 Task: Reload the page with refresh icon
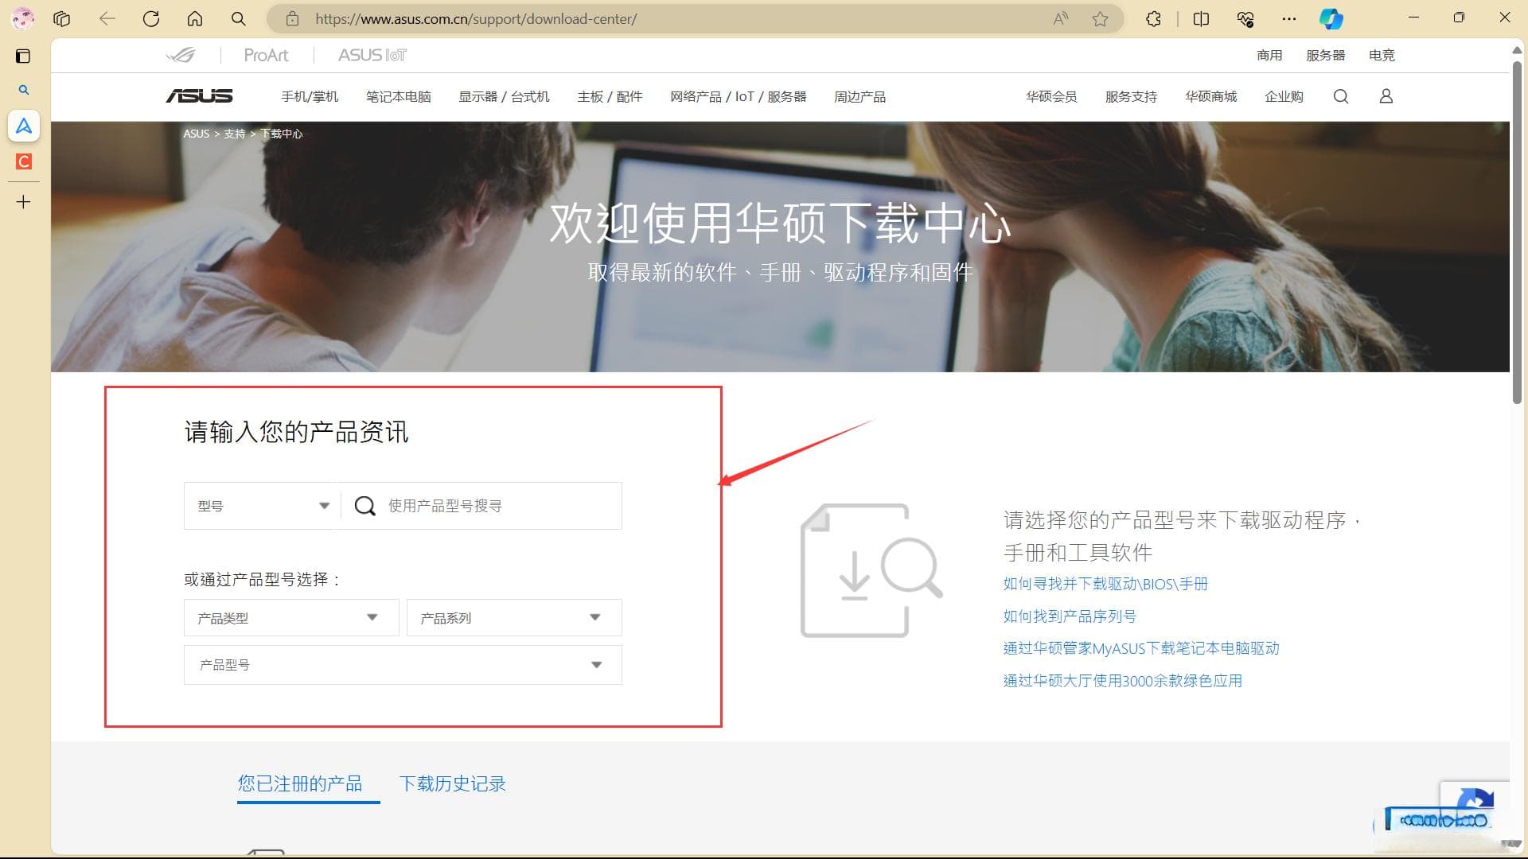(151, 18)
